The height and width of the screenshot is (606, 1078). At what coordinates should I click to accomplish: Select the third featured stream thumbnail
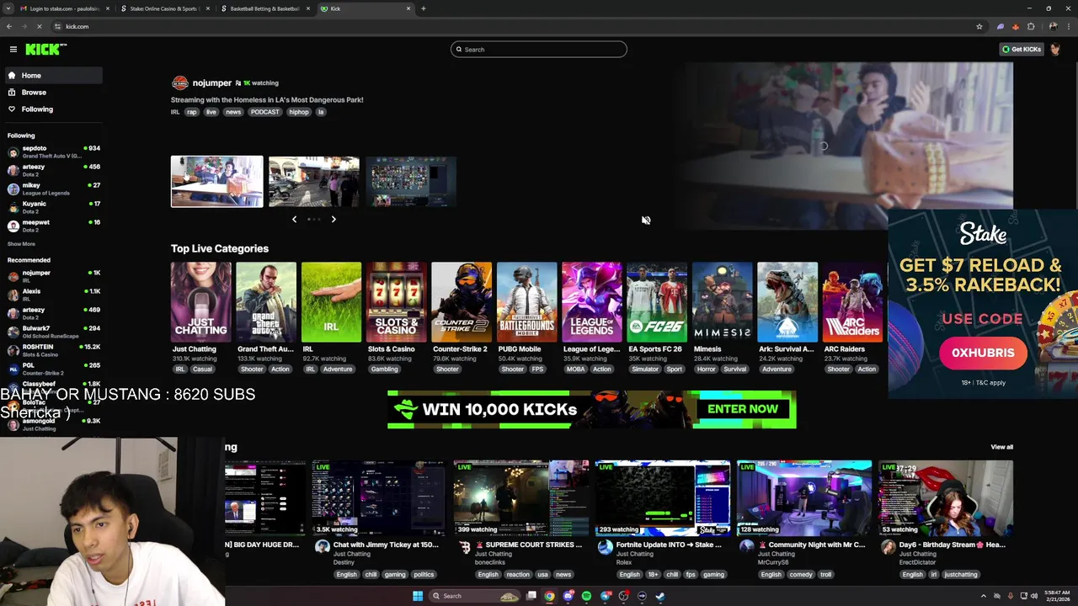tap(411, 182)
